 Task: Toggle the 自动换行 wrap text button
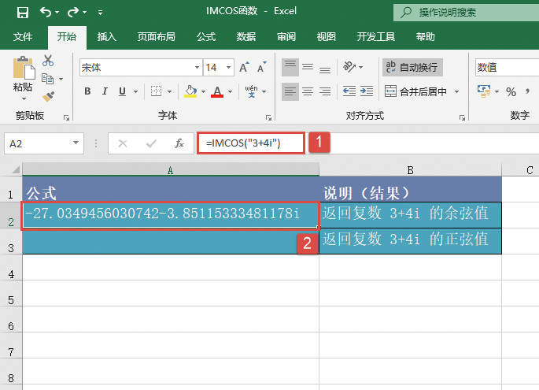click(x=412, y=68)
